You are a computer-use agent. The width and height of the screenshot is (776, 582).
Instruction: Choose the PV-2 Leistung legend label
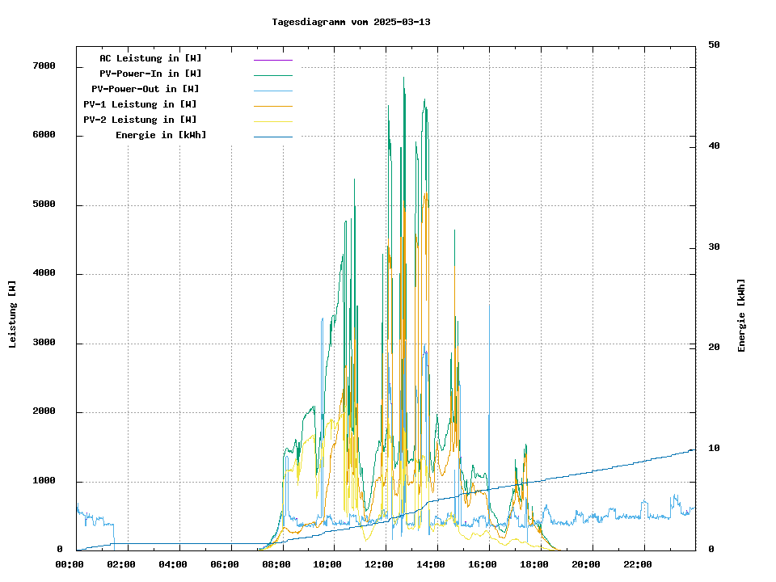pyautogui.click(x=140, y=120)
